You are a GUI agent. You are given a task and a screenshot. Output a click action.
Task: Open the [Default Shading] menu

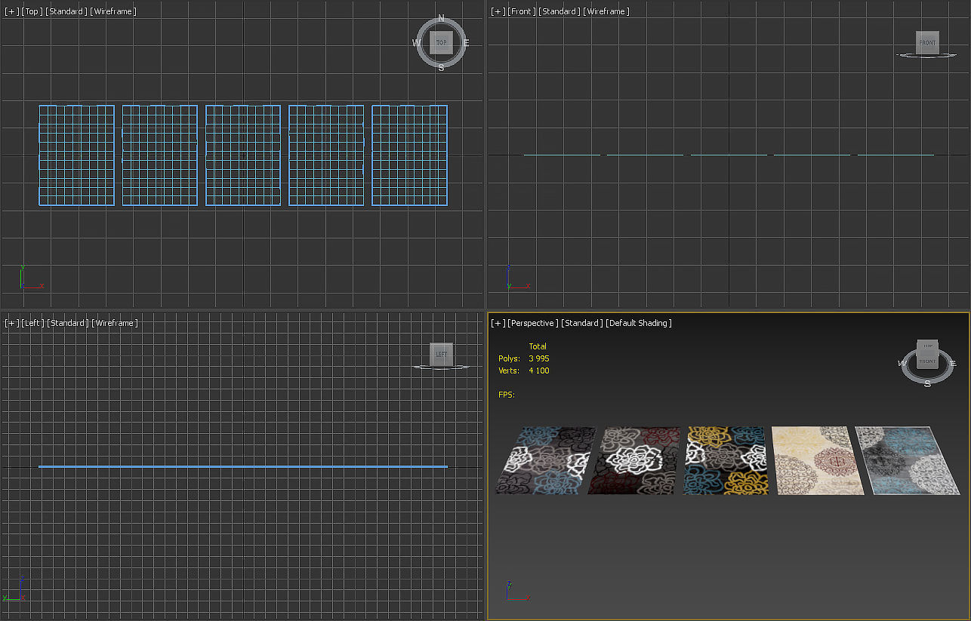pos(639,323)
